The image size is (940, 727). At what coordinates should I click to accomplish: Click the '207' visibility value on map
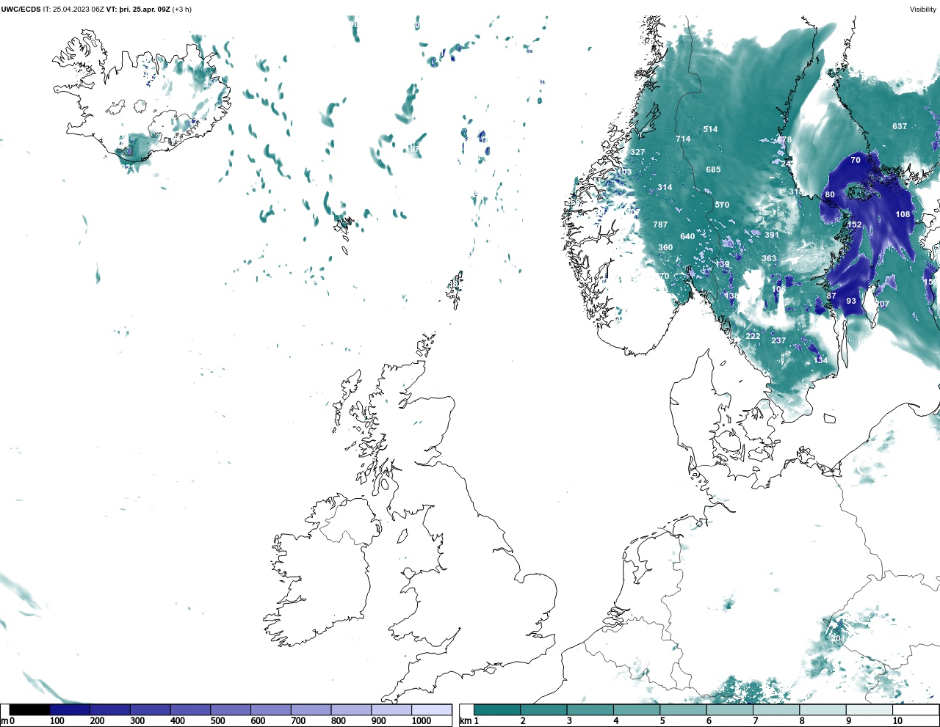[882, 304]
